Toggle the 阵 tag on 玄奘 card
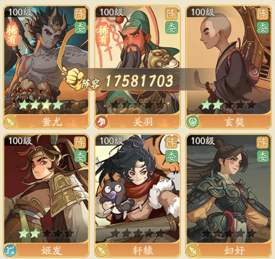The height and width of the screenshot is (259, 275). point(263,14)
